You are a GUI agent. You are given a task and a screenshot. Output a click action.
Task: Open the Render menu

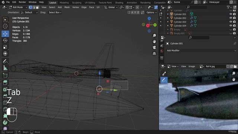click(x=22, y=2)
